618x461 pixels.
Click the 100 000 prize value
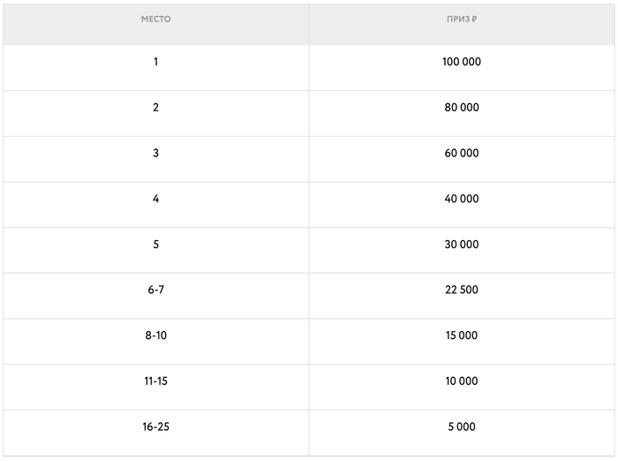coord(462,63)
